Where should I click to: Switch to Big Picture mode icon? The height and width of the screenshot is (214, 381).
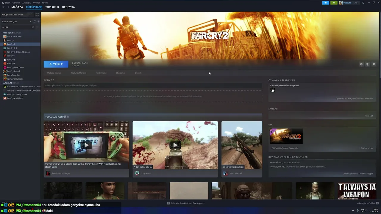pos(363,3)
